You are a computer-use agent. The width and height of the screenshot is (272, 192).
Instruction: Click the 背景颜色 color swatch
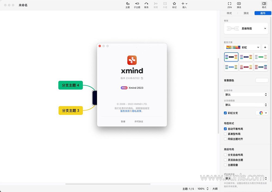(262, 80)
